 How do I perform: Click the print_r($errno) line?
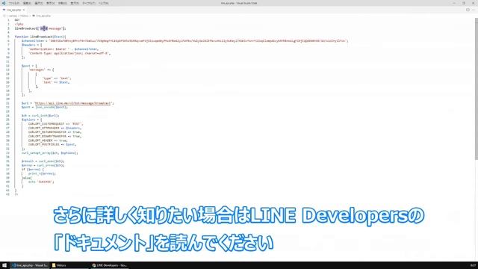point(42,173)
